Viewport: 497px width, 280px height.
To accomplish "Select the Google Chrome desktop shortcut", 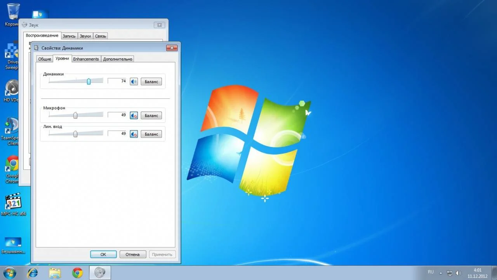I will (x=12, y=170).
